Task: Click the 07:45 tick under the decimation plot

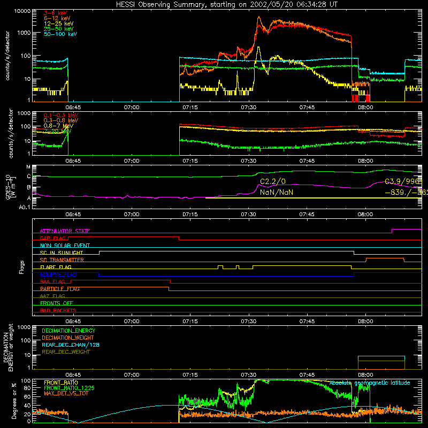Action: click(307, 375)
